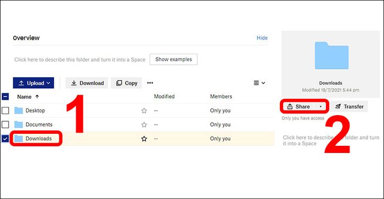The image size is (384, 199).
Task: Star the Documents folder
Action: [144, 124]
